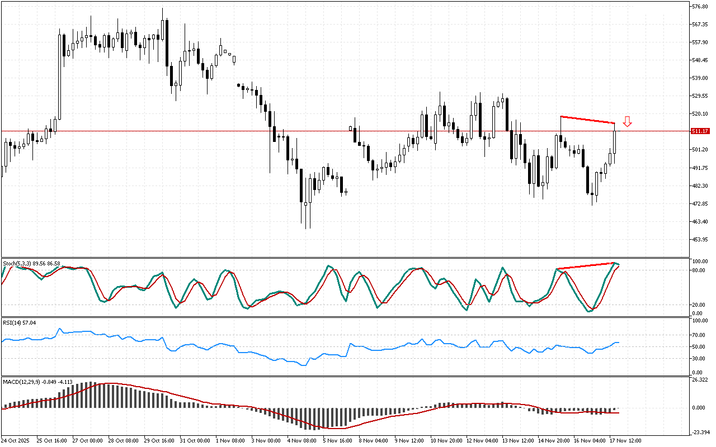Click the 12 Nov 04:00 time label
The height and width of the screenshot is (447, 716).
(481, 441)
